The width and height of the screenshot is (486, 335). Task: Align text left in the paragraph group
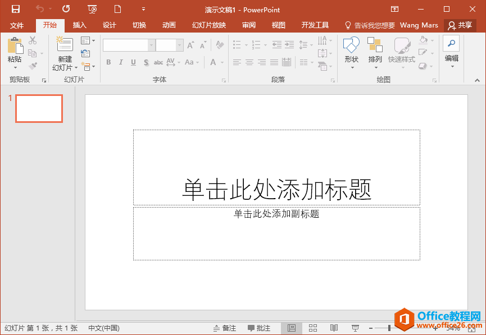237,62
